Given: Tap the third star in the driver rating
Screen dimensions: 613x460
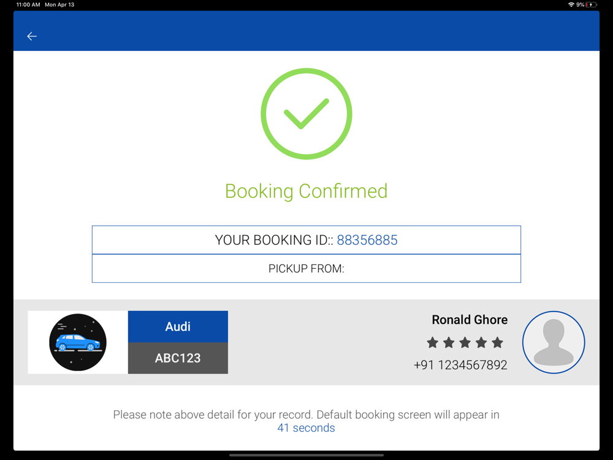Looking at the screenshot, I should click(465, 343).
